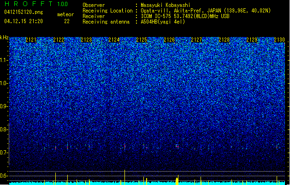Screen dimensions: 290x185
Task: Click time marker 2128
Action: coord(224,40)
